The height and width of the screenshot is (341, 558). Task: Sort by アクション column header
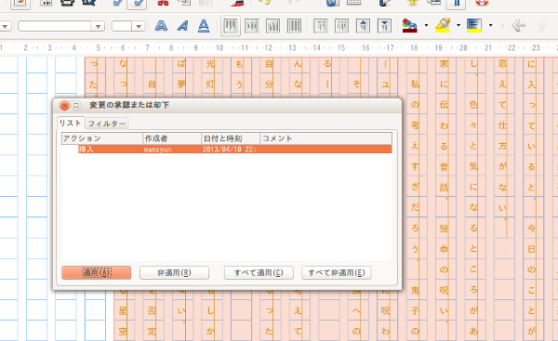(102, 138)
